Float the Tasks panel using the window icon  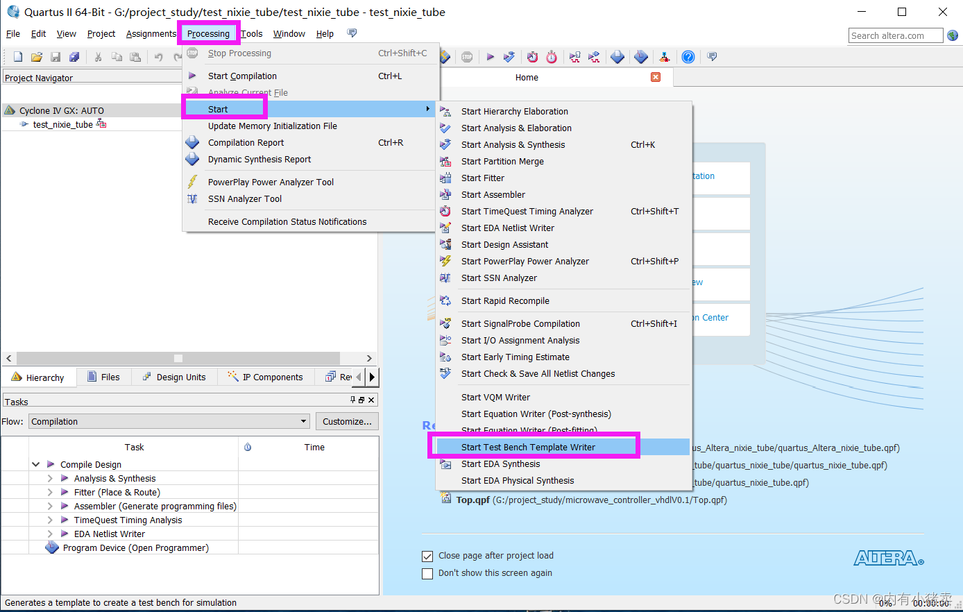click(x=361, y=400)
